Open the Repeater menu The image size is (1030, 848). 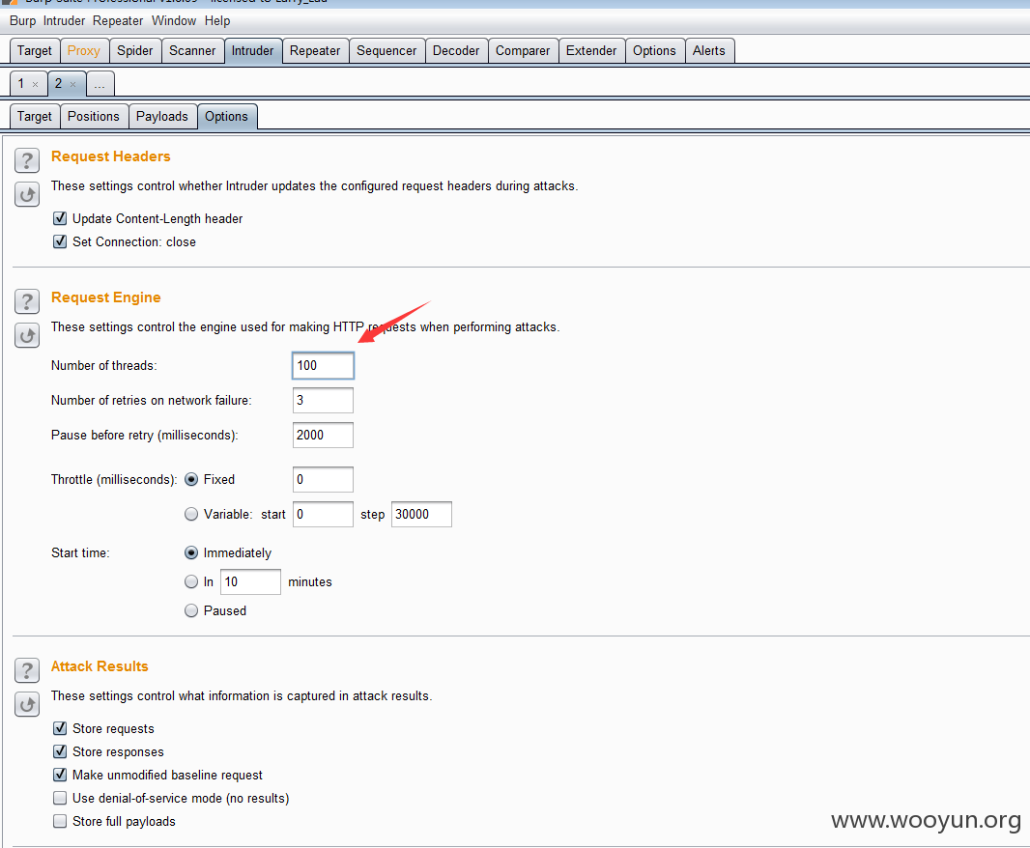pos(118,21)
